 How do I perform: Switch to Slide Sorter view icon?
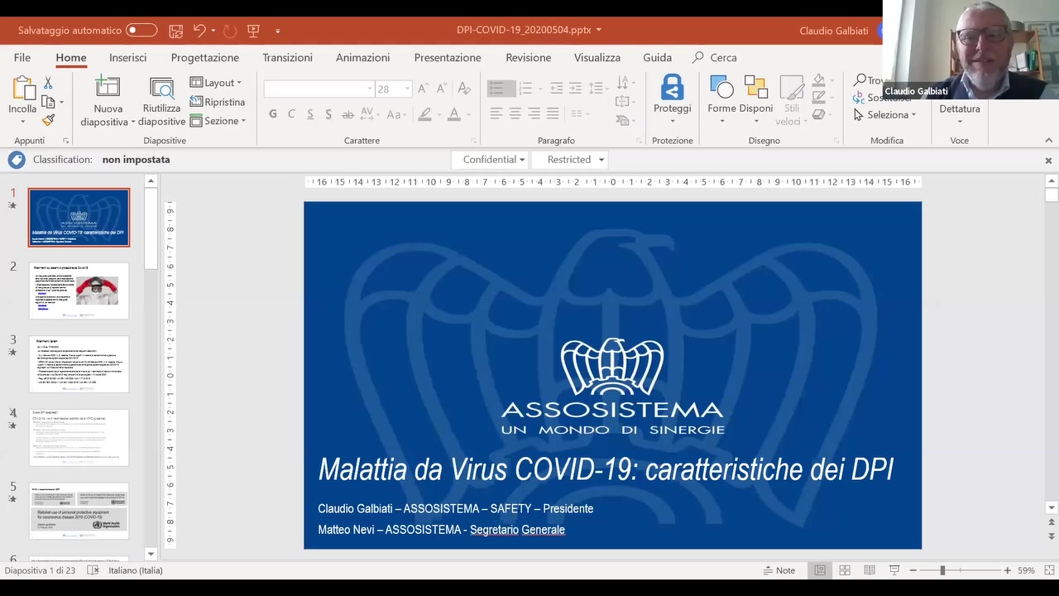point(845,570)
